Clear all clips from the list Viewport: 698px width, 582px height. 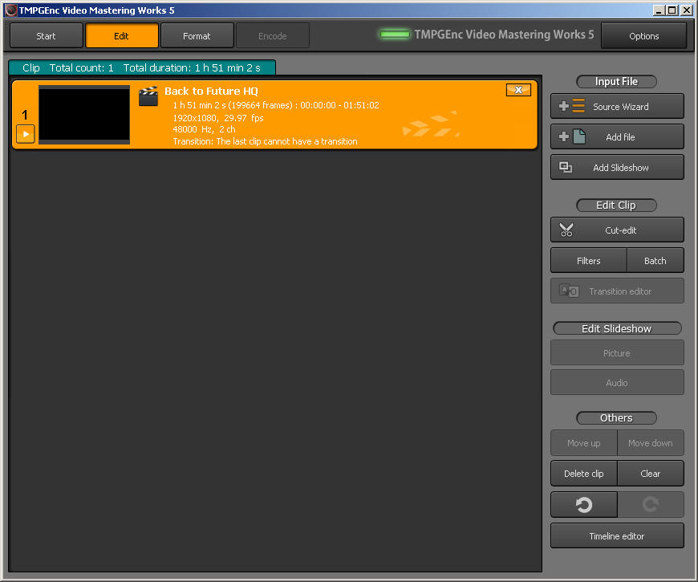651,474
